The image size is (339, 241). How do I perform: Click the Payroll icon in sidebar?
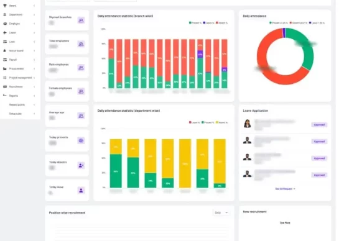coord(5,60)
